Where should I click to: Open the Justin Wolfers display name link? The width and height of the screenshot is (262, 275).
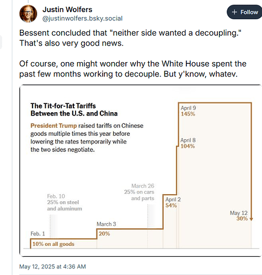[x=67, y=9]
